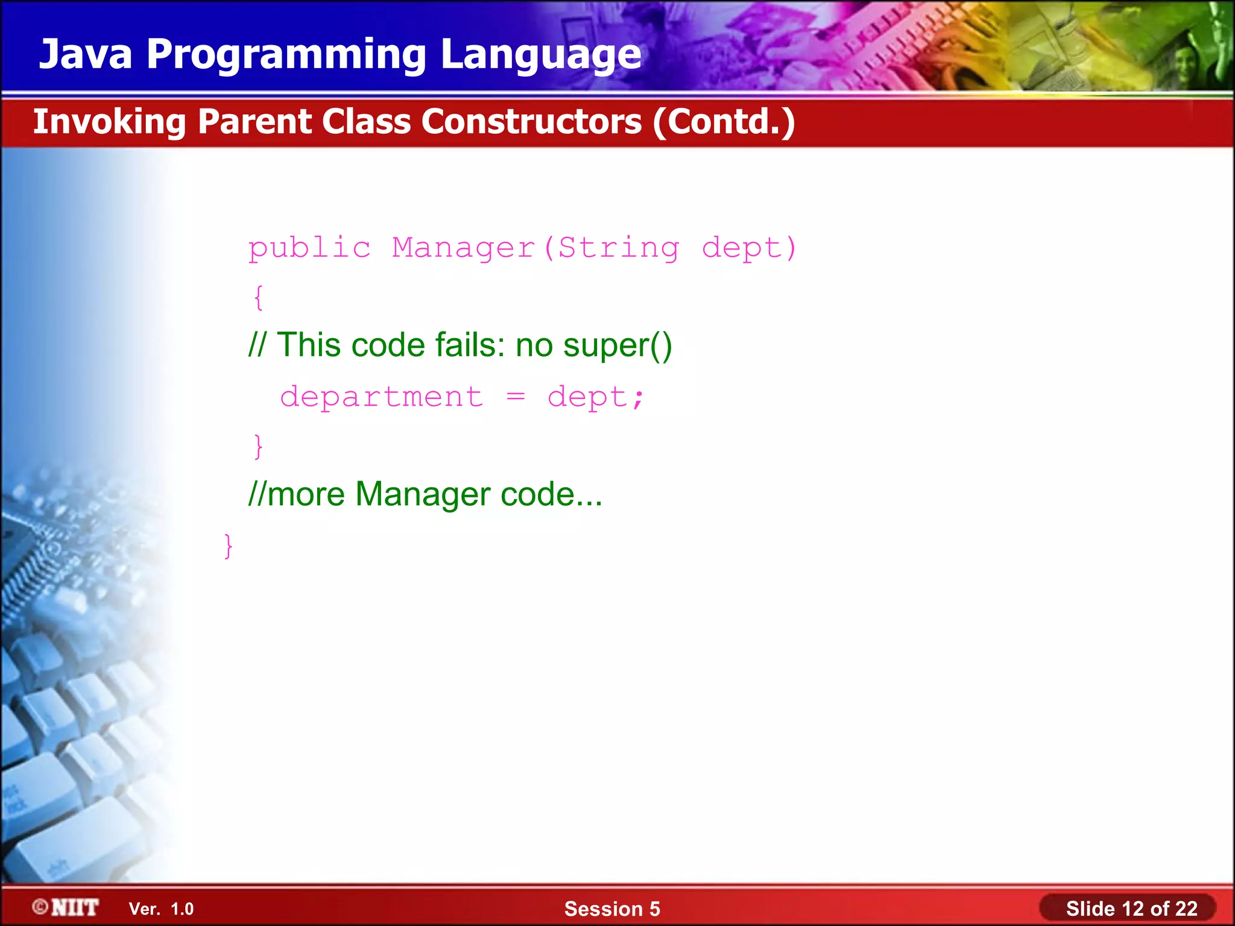
Task: Click the closing brace after the department line
Action: click(x=258, y=446)
